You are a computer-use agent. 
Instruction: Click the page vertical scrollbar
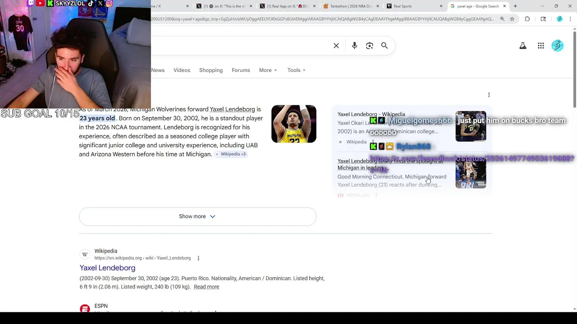click(x=574, y=69)
